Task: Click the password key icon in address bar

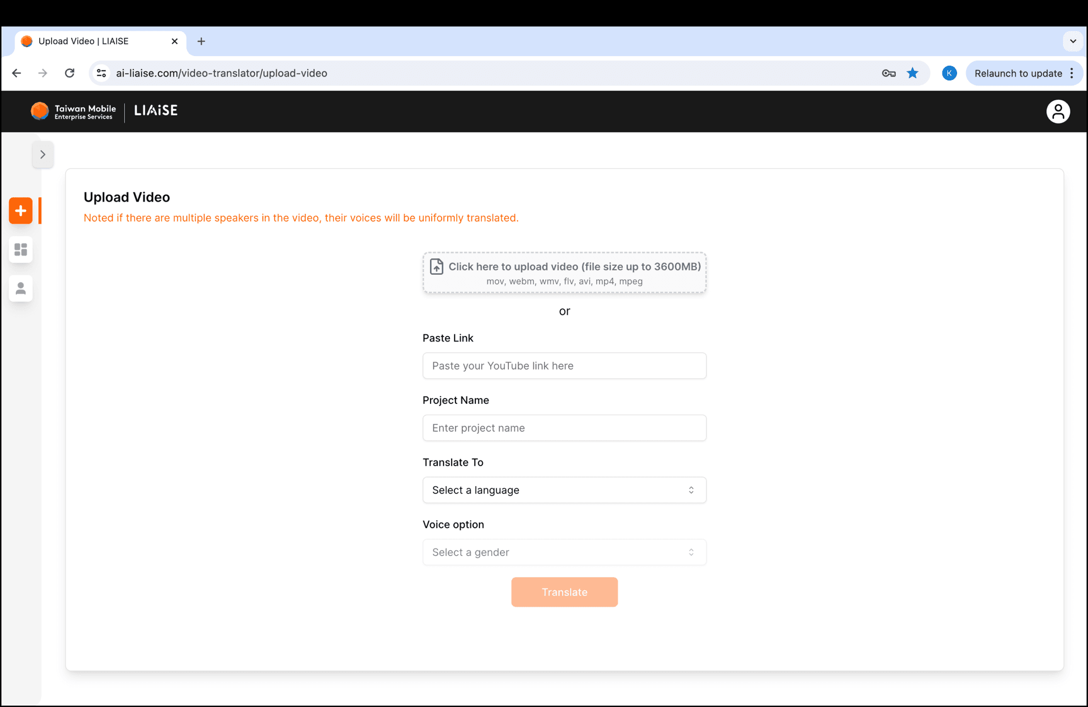Action: click(889, 73)
